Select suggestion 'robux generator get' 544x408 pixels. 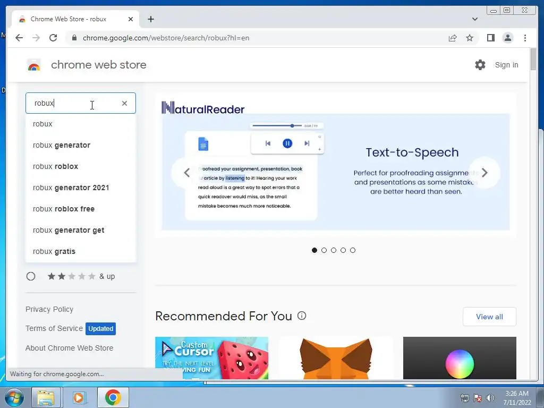point(81,230)
